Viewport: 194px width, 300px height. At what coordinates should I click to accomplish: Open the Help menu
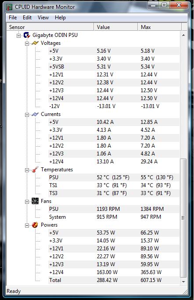coord(60,18)
